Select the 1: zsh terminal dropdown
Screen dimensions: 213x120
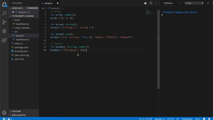[194, 3]
